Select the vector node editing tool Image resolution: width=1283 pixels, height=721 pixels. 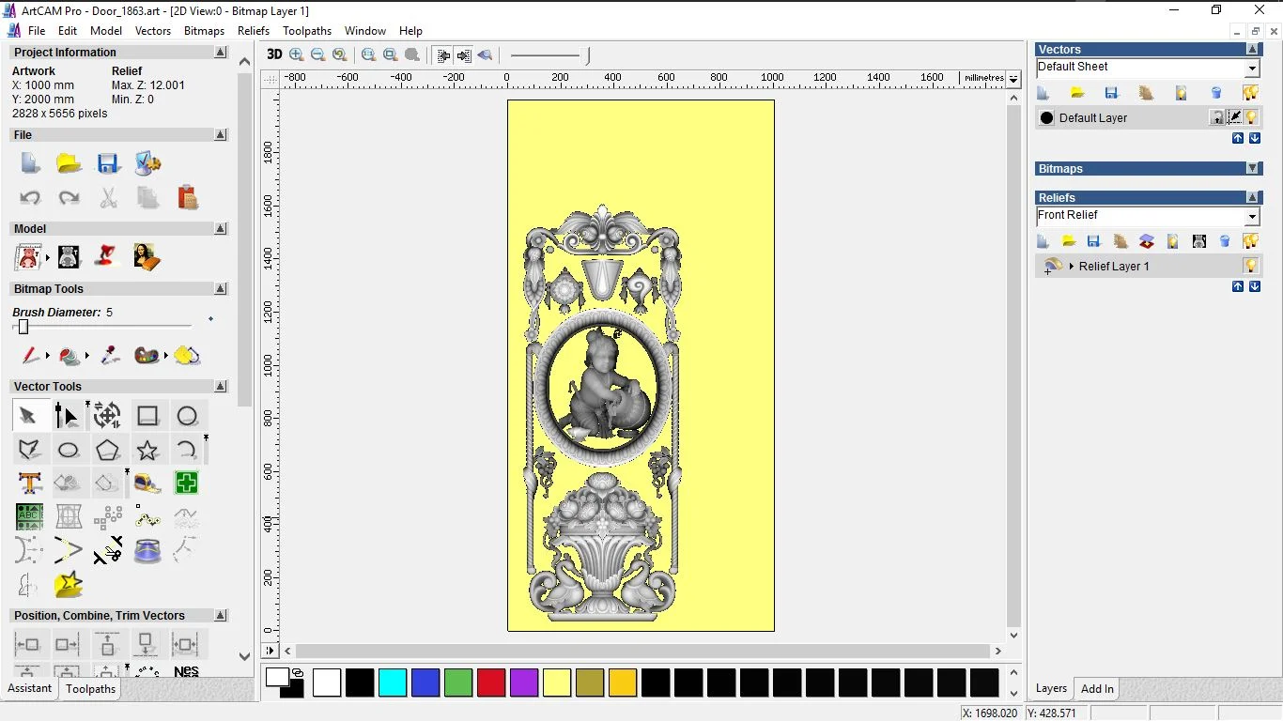tap(67, 415)
